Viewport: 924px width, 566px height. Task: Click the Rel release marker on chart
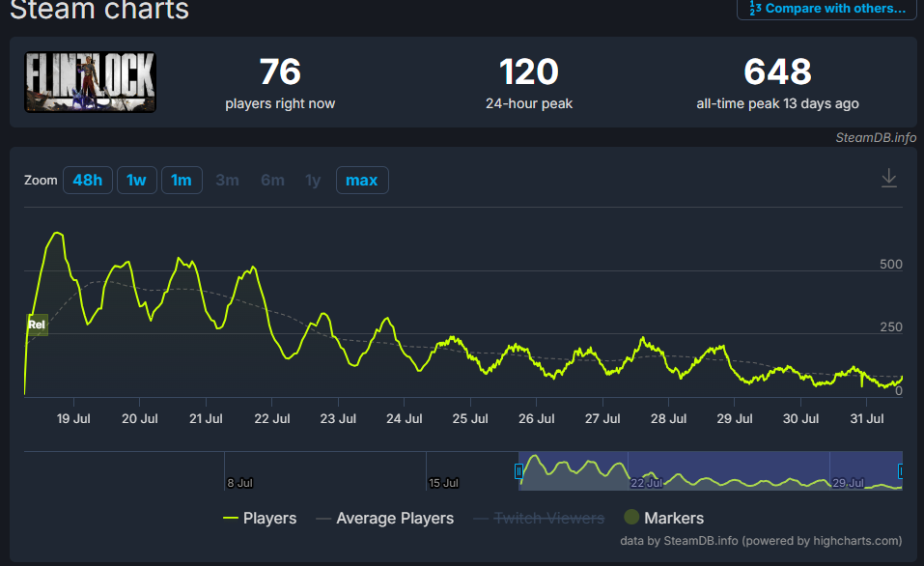coord(37,325)
